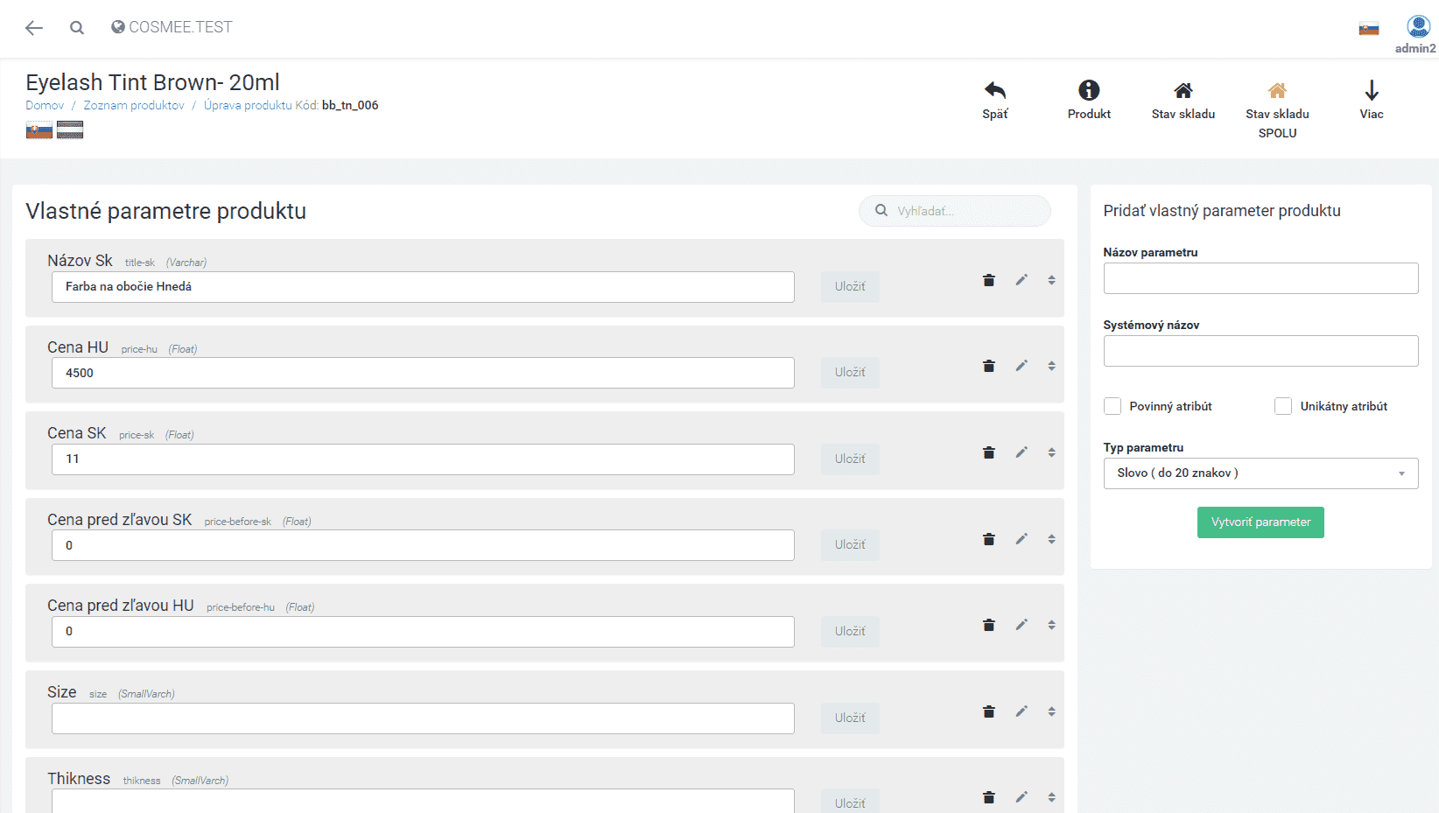
Task: Tick the Unikátny atribút checkbox
Action: point(1283,406)
